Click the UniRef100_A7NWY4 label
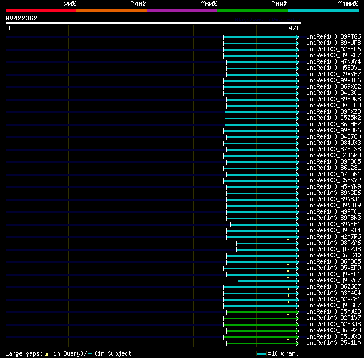The height and width of the screenshot is (358, 364). 333,62
